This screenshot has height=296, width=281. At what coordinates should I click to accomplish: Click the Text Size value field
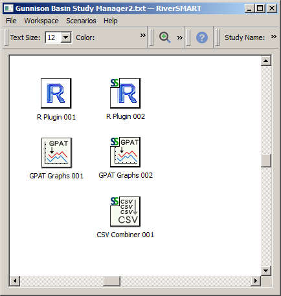[53, 37]
